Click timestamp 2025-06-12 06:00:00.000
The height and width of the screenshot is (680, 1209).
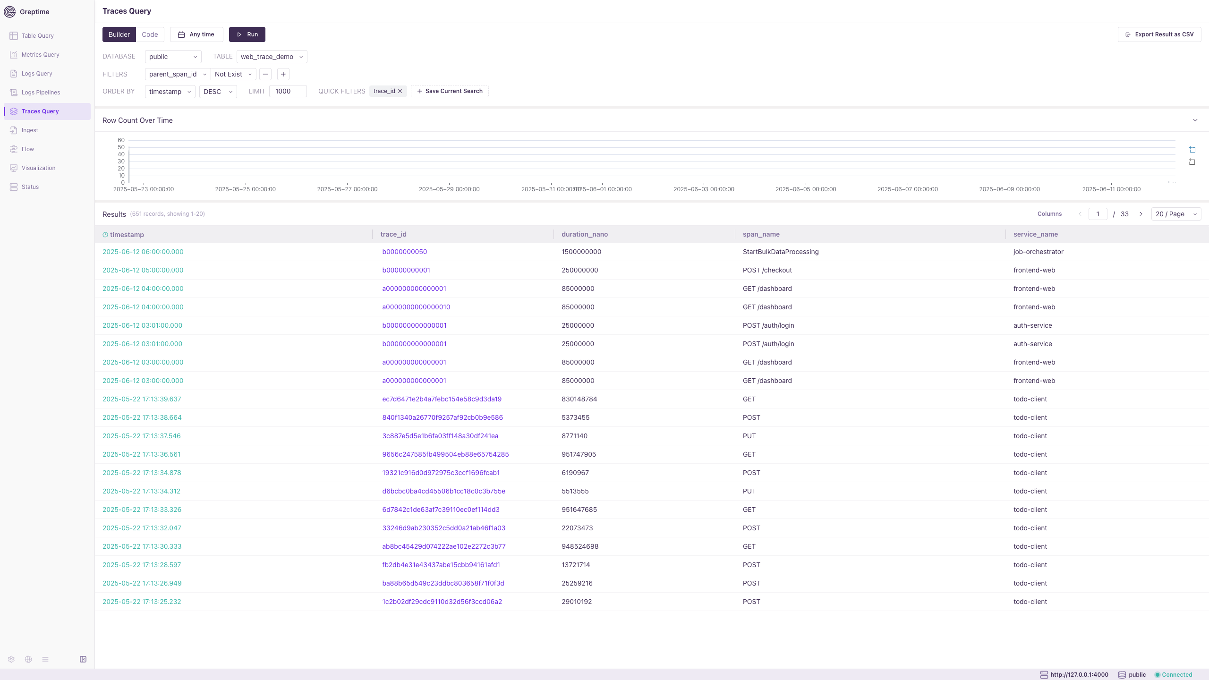[x=143, y=252]
